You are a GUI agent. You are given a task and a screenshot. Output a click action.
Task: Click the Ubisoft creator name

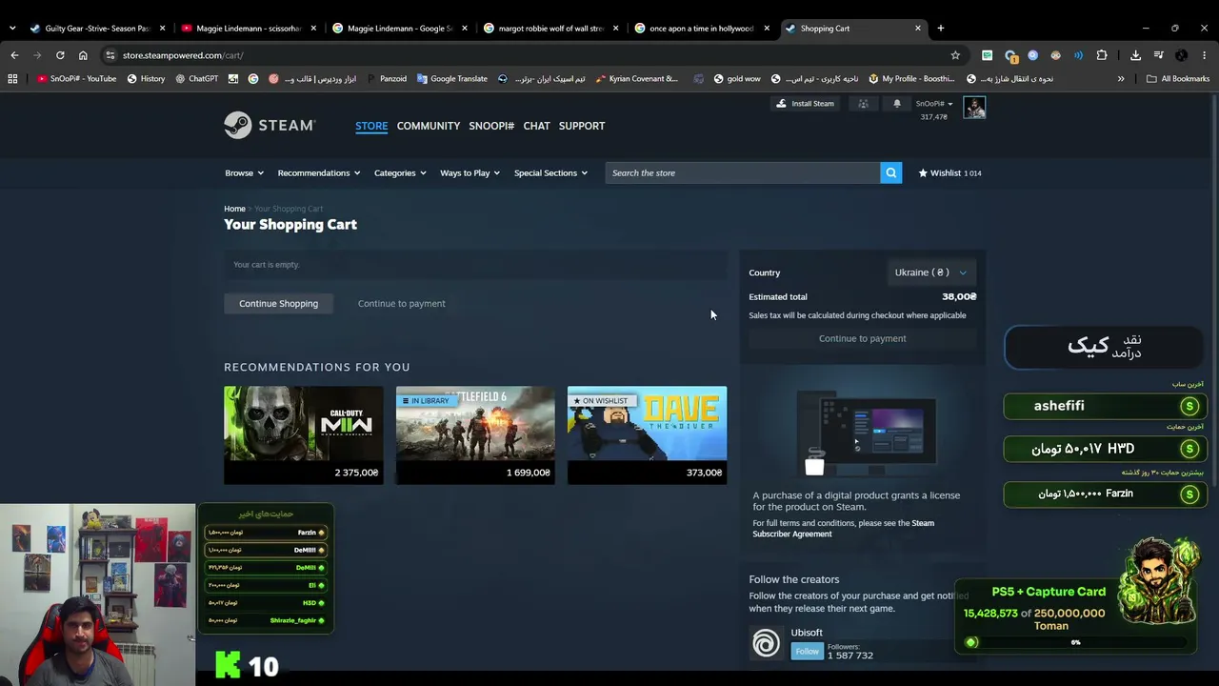click(807, 633)
